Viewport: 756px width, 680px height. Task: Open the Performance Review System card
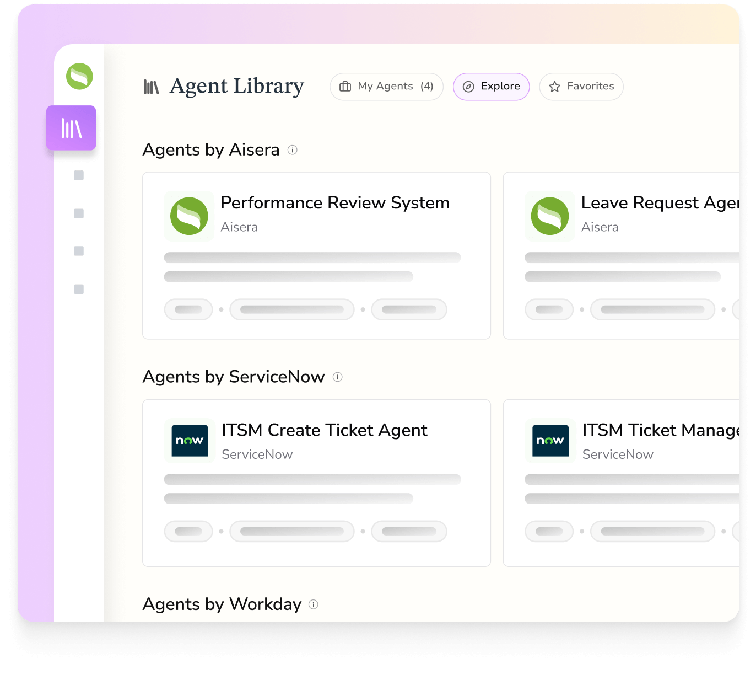pos(316,256)
